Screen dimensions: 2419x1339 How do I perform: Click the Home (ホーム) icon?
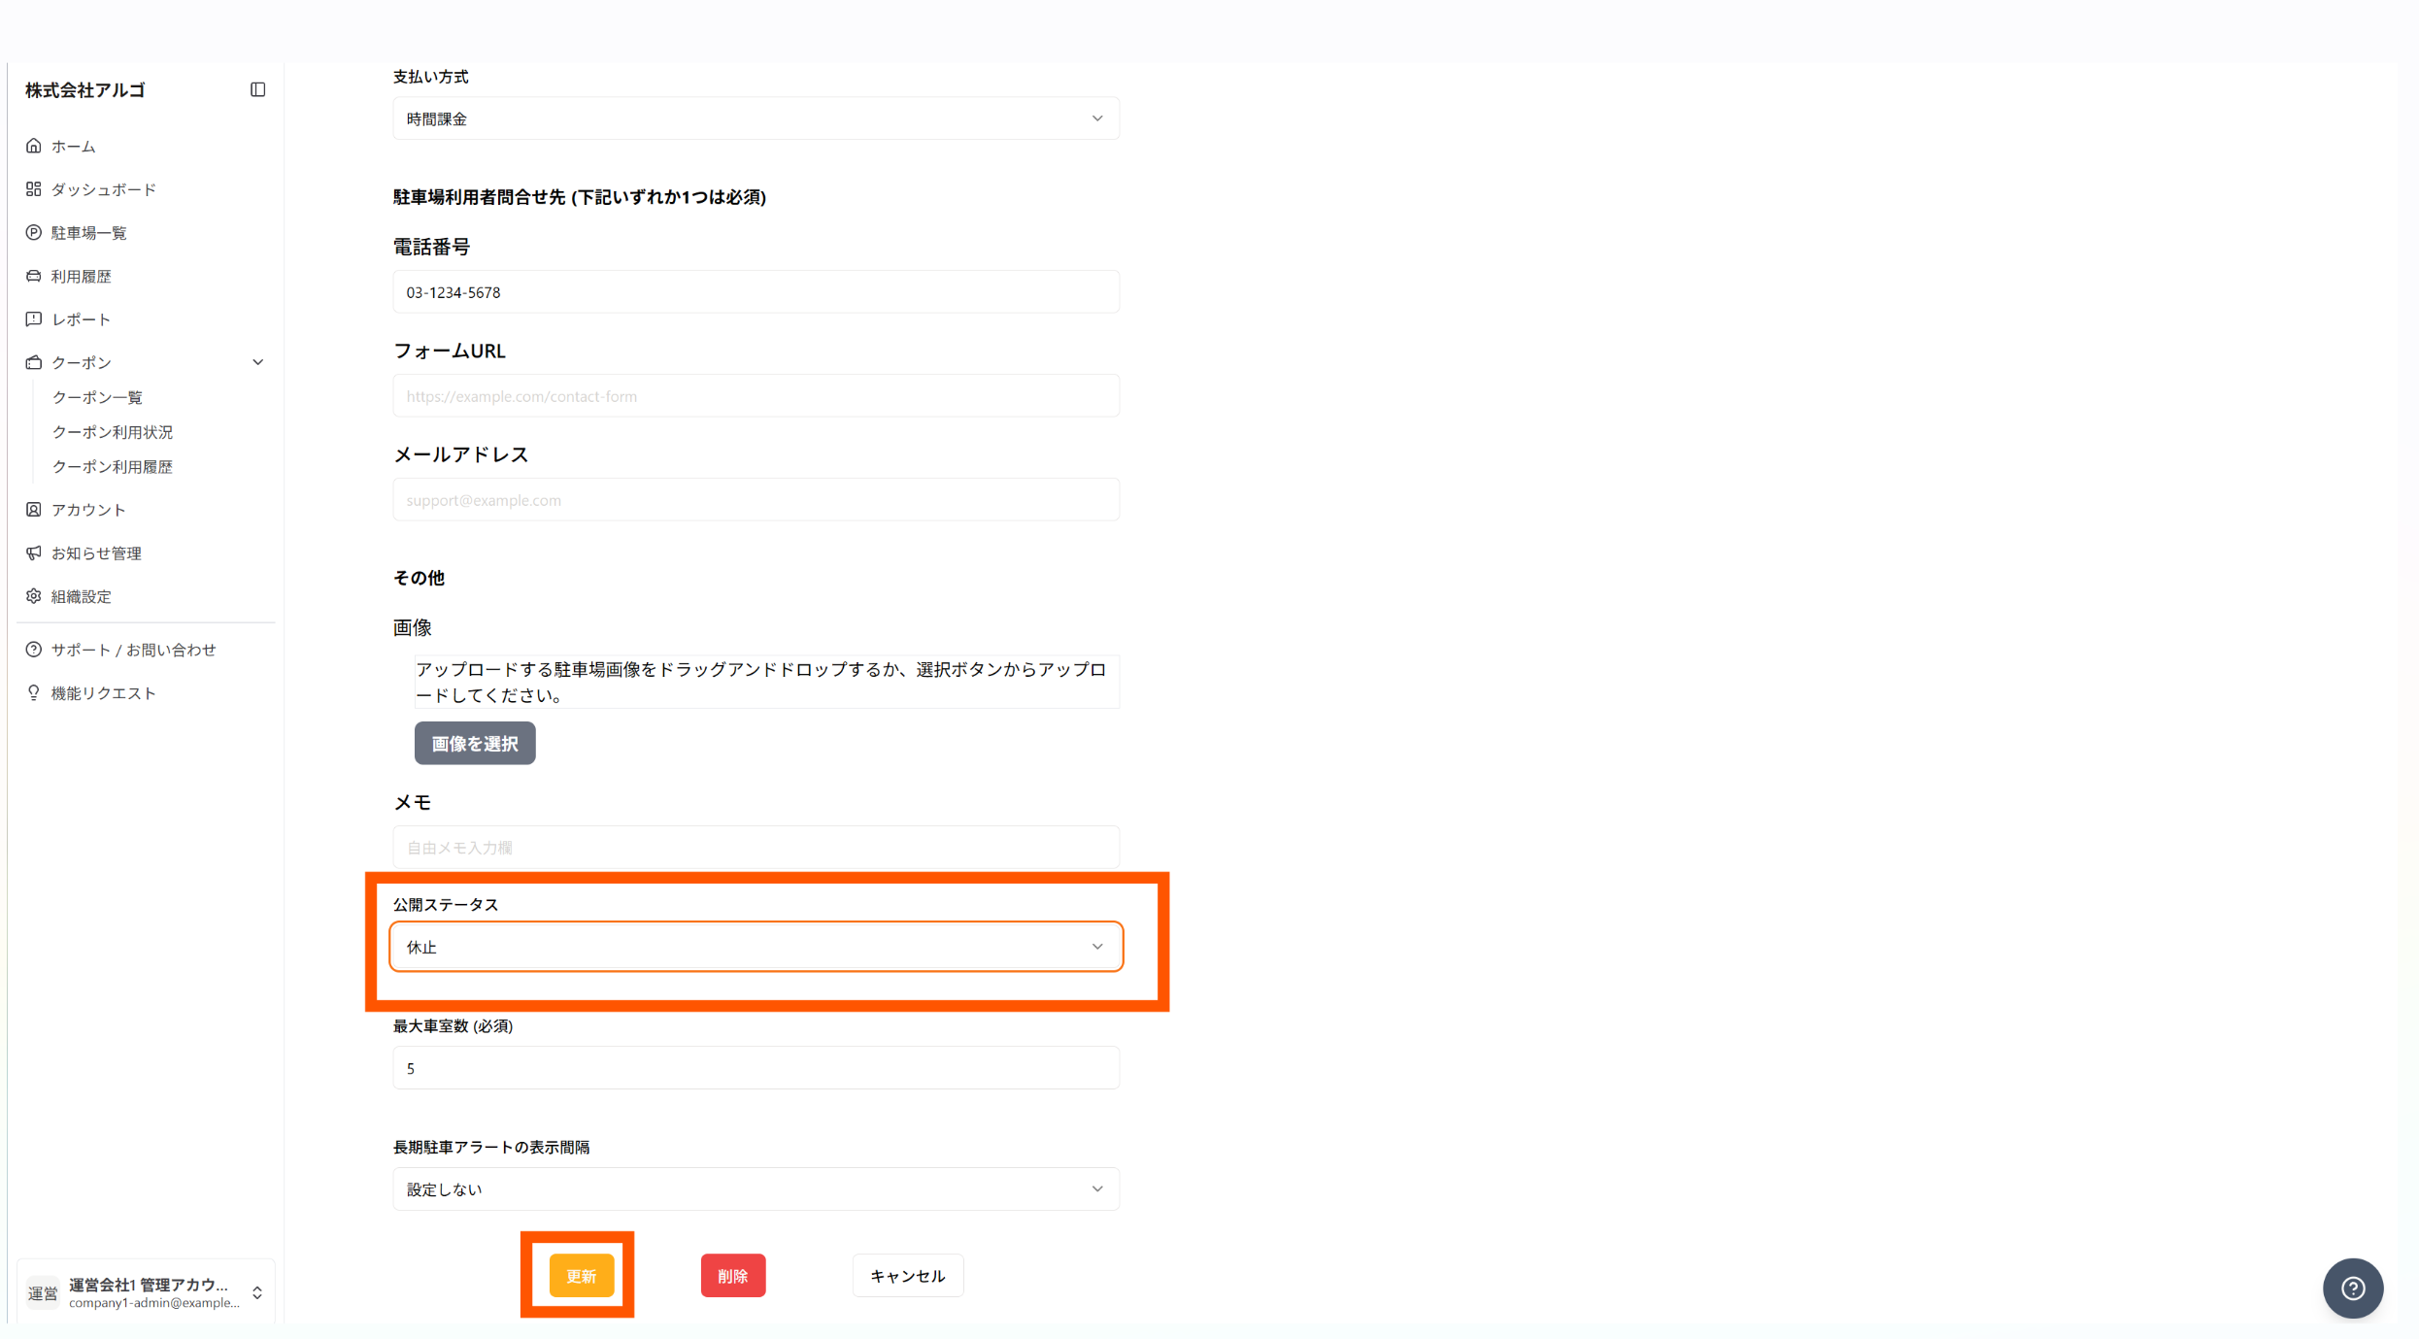(x=34, y=146)
